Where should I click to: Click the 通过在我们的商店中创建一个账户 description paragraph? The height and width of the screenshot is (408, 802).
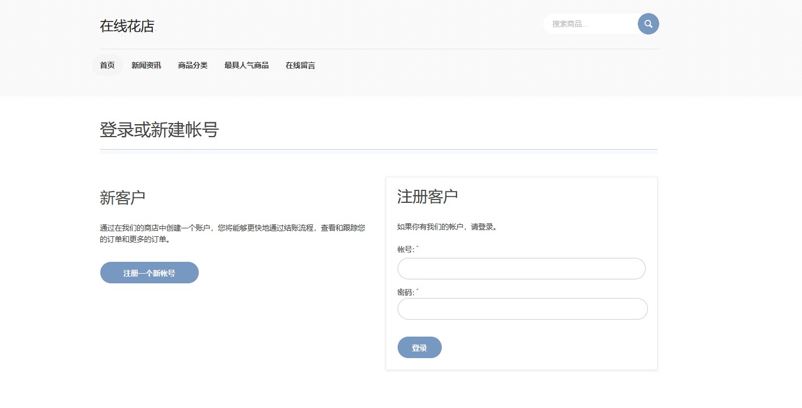[233, 233]
